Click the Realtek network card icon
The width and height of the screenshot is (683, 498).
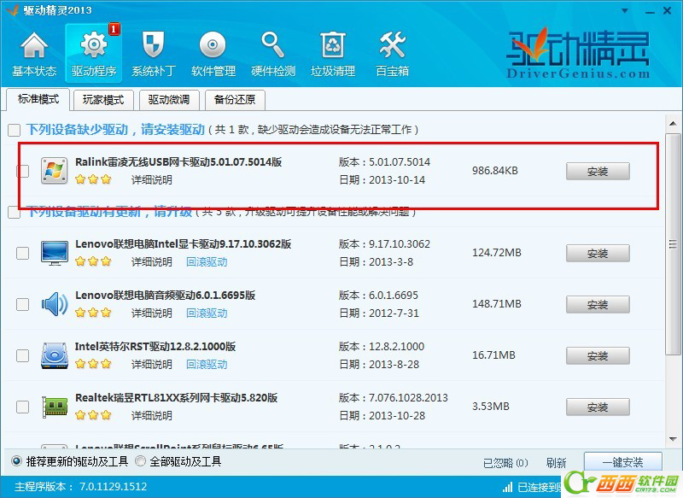[55, 407]
